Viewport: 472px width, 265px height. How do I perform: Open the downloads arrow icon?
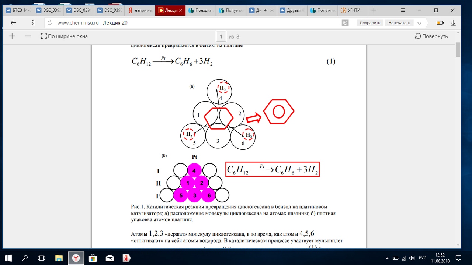(x=453, y=23)
